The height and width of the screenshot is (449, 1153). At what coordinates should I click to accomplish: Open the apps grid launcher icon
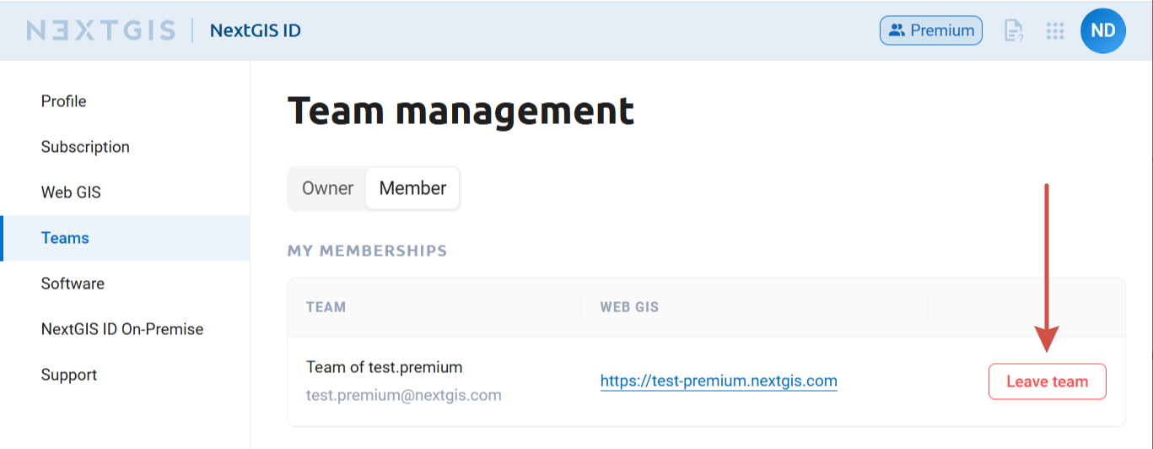(x=1055, y=31)
